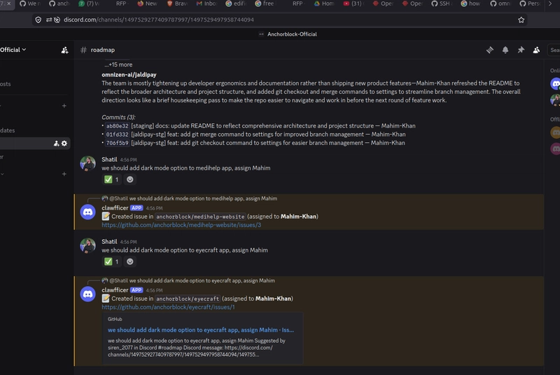Open settings gear on selected sidebar channel
Image resolution: width=560 pixels, height=375 pixels.
(64, 144)
